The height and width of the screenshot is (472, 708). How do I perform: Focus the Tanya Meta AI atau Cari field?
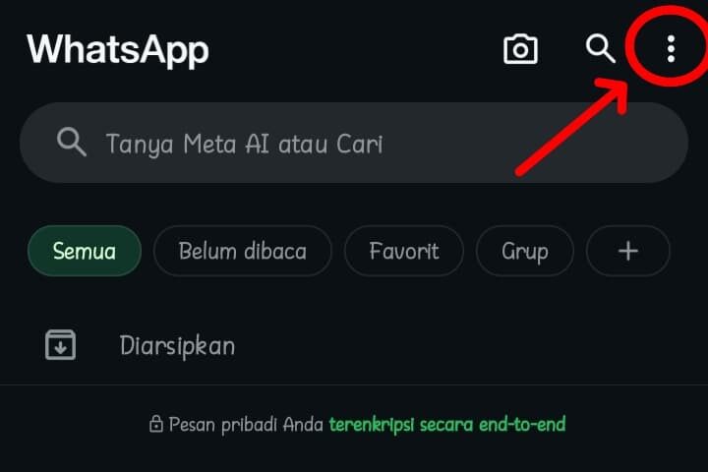tap(354, 143)
